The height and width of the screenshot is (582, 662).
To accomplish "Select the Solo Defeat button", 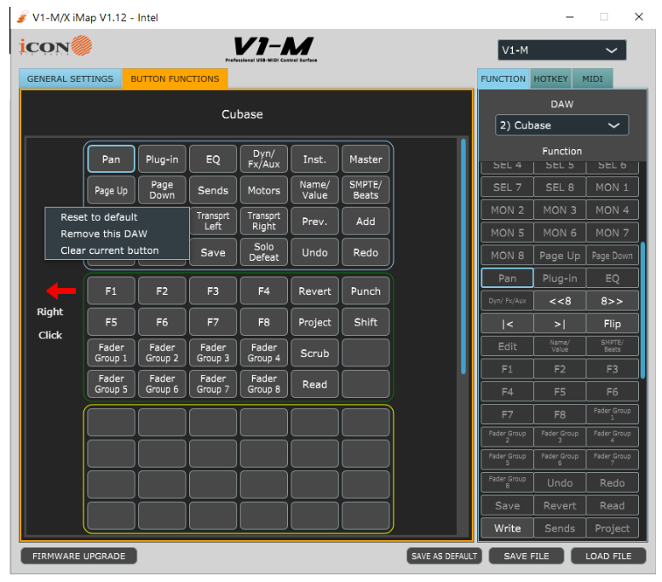I will (264, 252).
